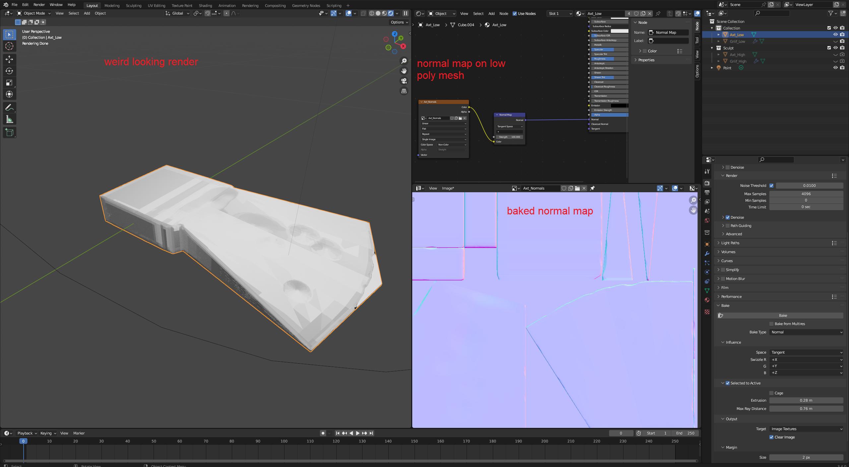This screenshot has width=849, height=467.
Task: Select the Move tool in toolbar
Action: click(9, 59)
